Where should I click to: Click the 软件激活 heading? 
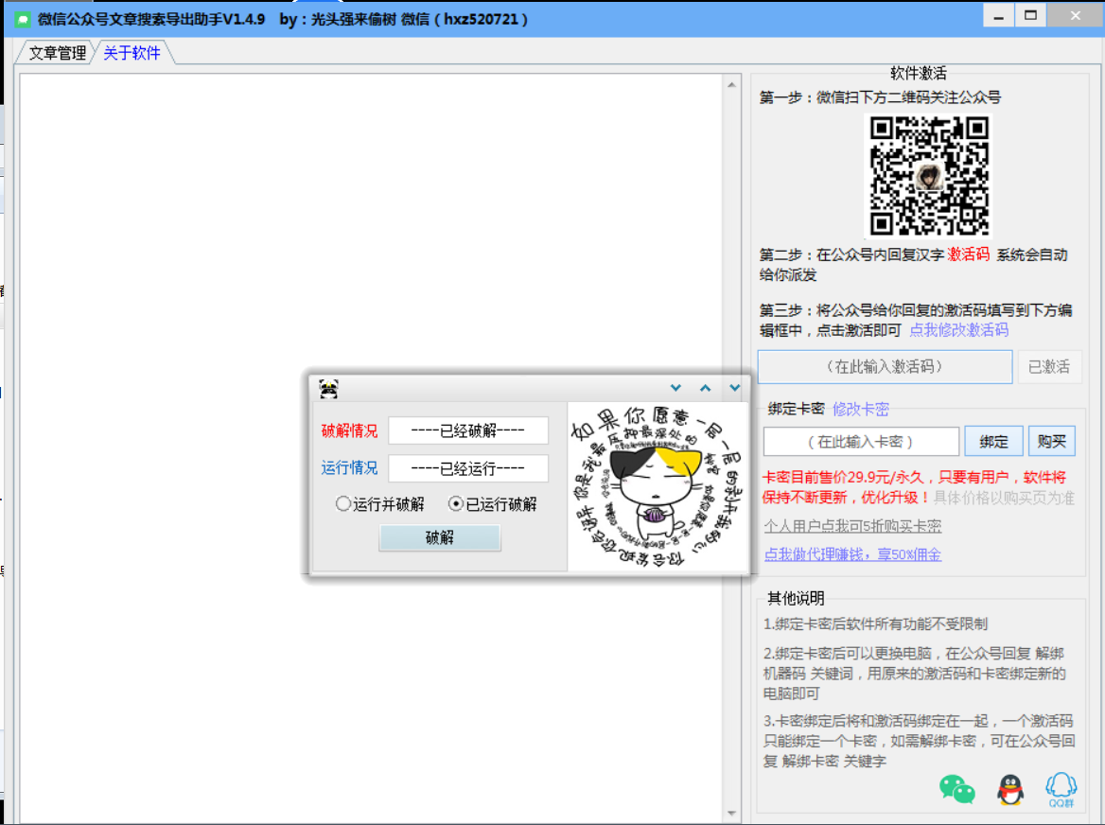[919, 73]
